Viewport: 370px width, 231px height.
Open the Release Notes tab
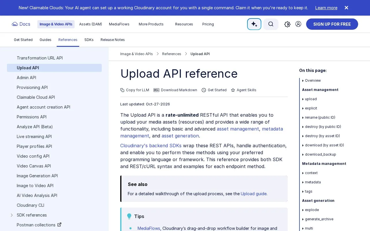coord(113,40)
